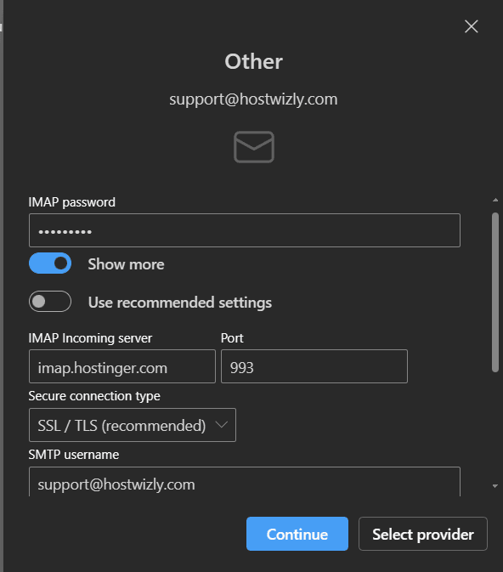The height and width of the screenshot is (572, 503).
Task: Click the Show more label text
Action: (x=127, y=264)
